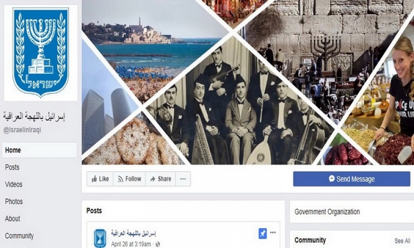Open Community in left sidebar
This screenshot has width=414, height=248.
pos(19,236)
